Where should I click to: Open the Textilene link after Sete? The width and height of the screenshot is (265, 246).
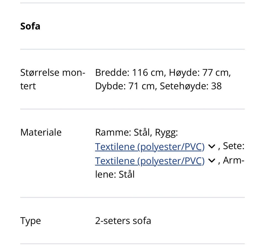[x=150, y=161]
